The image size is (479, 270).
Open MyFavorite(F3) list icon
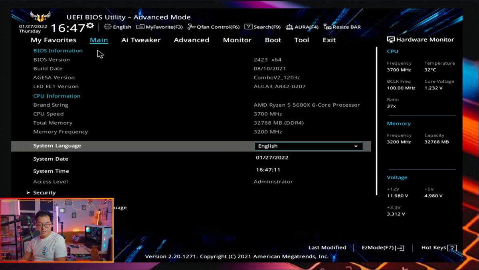coord(140,27)
